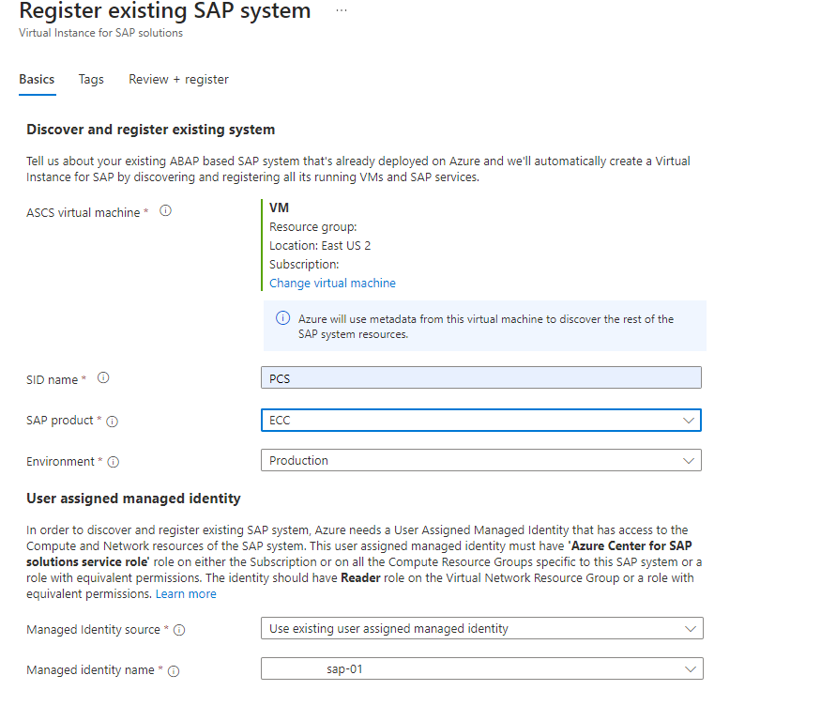Open the Managed Identity source dropdown
Screen dimensions: 836x706
(480, 629)
